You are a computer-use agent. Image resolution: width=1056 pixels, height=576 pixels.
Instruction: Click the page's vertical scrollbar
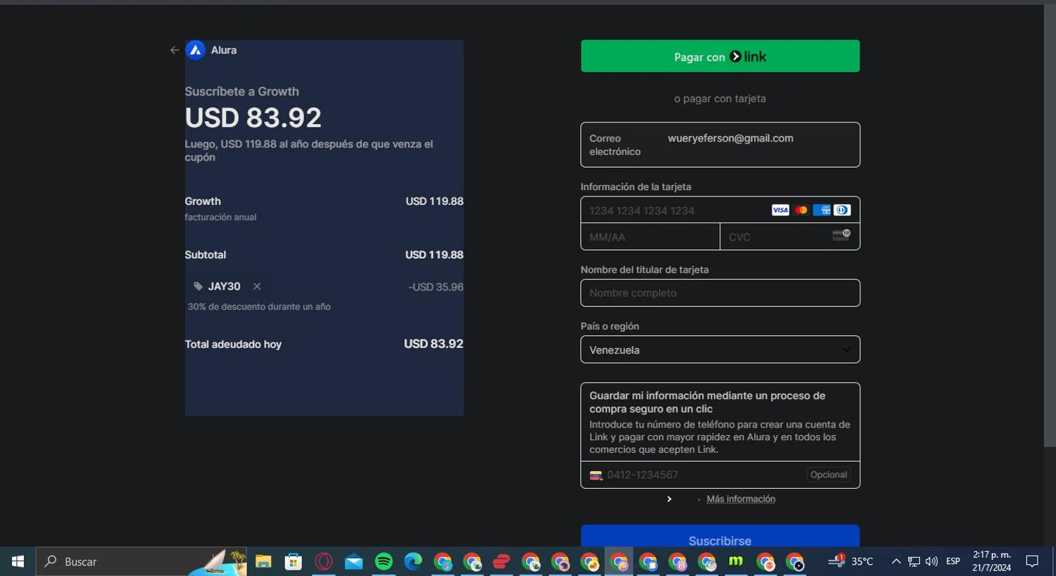(x=1049, y=225)
